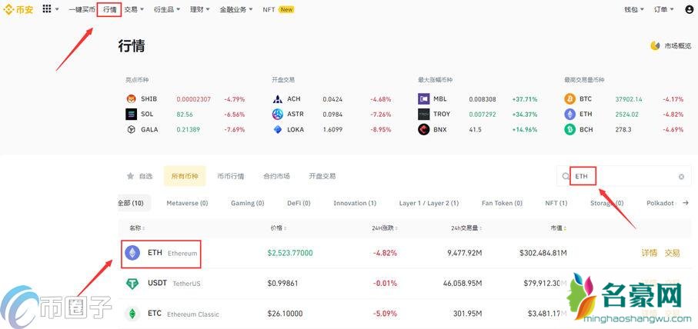Image resolution: width=698 pixels, height=329 pixels.
Task: Click the SHIB coin icon
Action: [x=131, y=98]
